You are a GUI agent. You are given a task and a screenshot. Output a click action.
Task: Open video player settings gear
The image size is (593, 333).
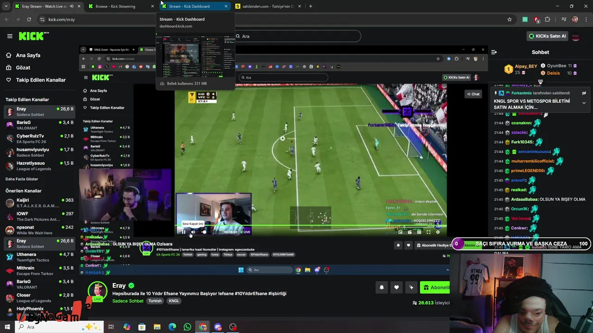(438, 232)
